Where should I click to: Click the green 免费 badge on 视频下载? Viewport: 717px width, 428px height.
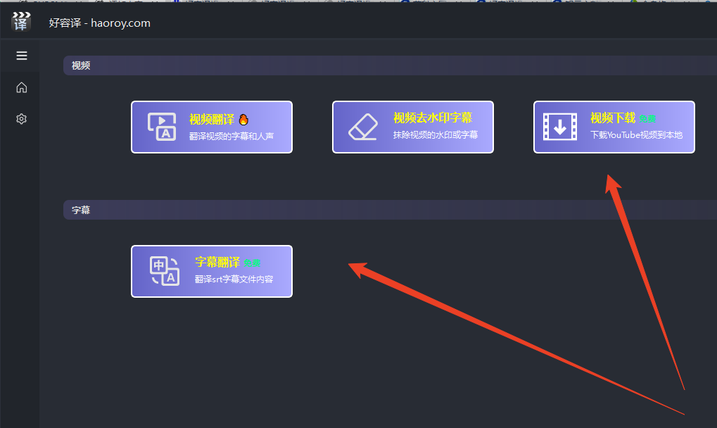[647, 119]
